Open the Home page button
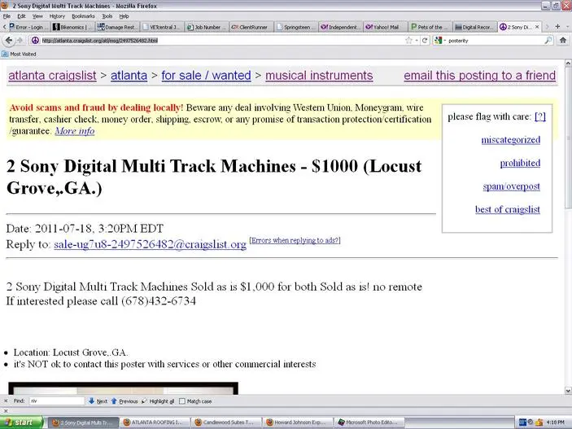The height and width of the screenshot is (429, 572). 563,40
